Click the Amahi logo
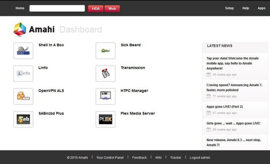270x164 pixels. tap(34, 29)
